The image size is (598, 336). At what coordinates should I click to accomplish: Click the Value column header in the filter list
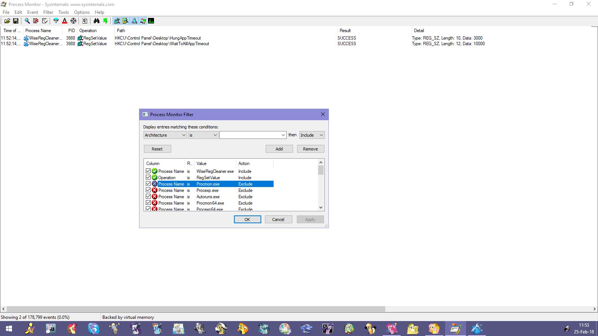click(215, 164)
